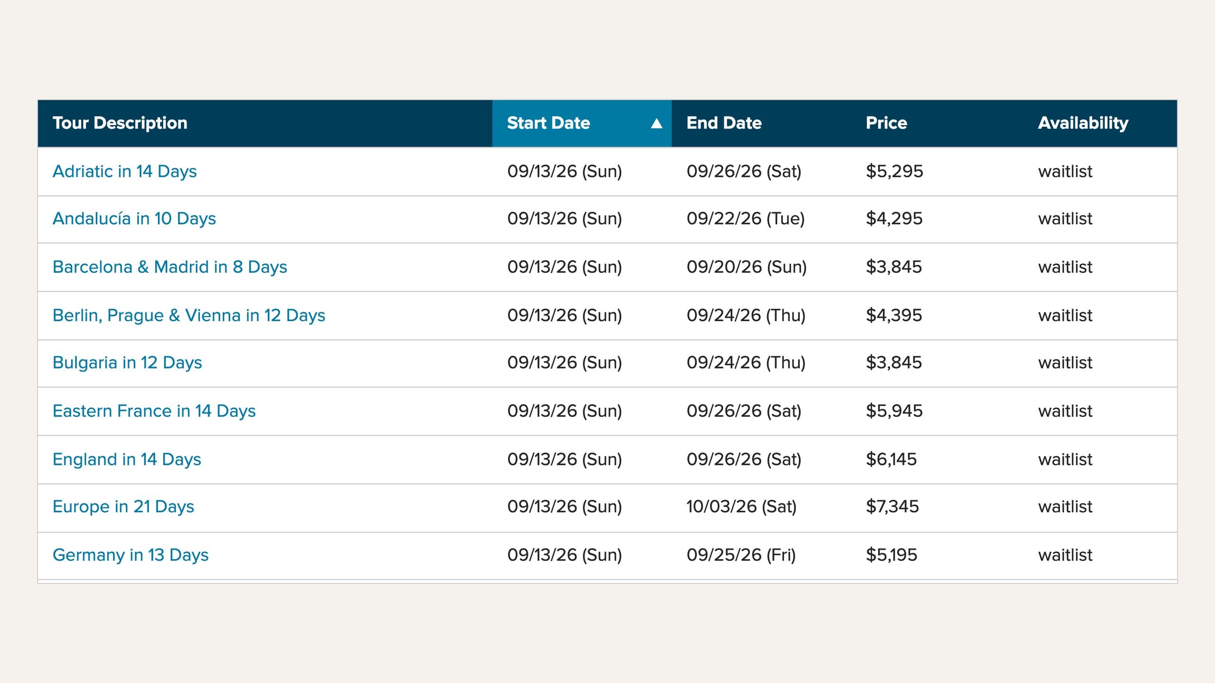Screen dimensions: 1215x683
Task: Open the Bulgaria in 12 Days tour
Action: [127, 363]
